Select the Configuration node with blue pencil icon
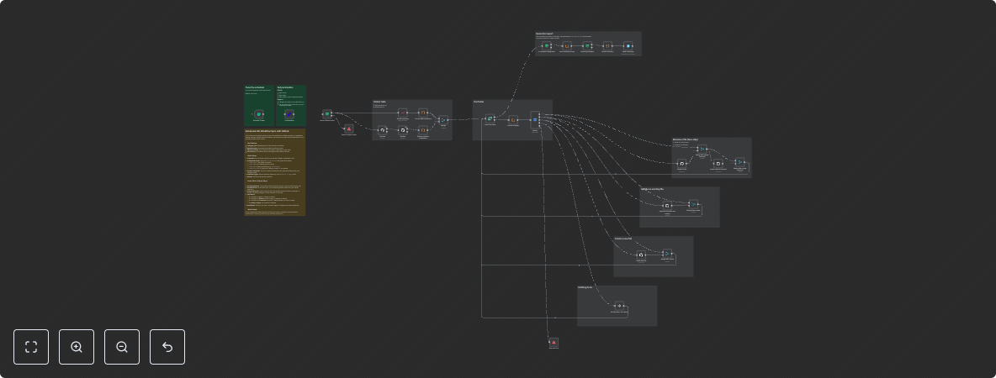This screenshot has height=378, width=996. pyautogui.click(x=289, y=114)
